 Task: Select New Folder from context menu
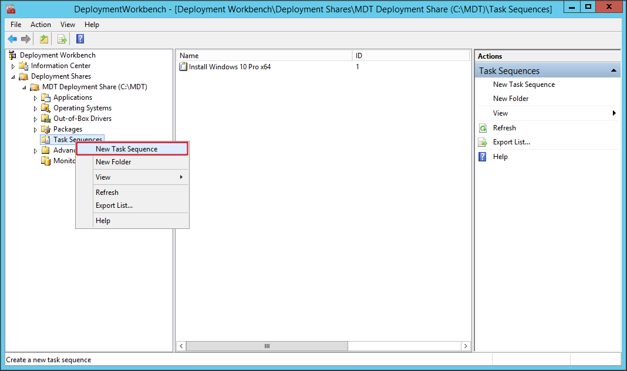pyautogui.click(x=113, y=162)
